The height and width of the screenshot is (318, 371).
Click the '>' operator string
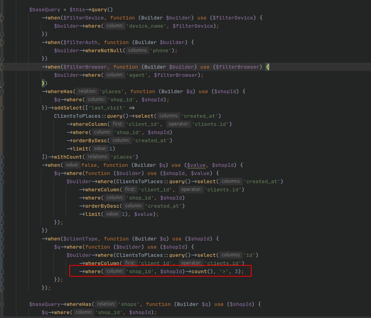click(x=224, y=272)
